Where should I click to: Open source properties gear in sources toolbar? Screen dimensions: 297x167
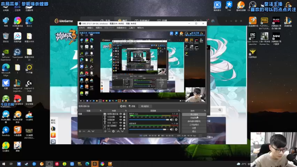(x=113, y=131)
